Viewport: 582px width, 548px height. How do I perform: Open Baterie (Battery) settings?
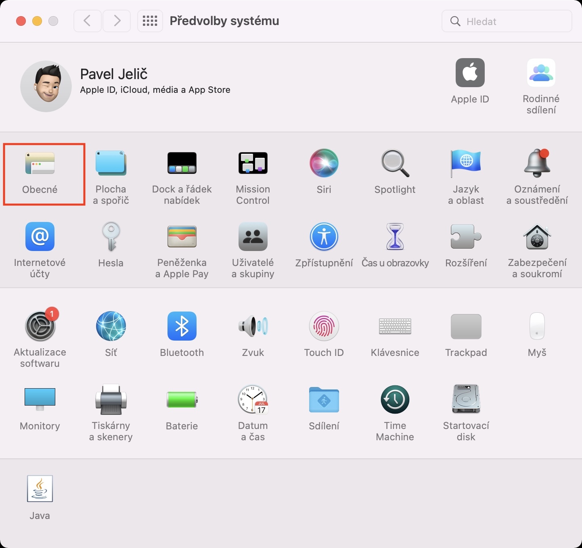[182, 399]
